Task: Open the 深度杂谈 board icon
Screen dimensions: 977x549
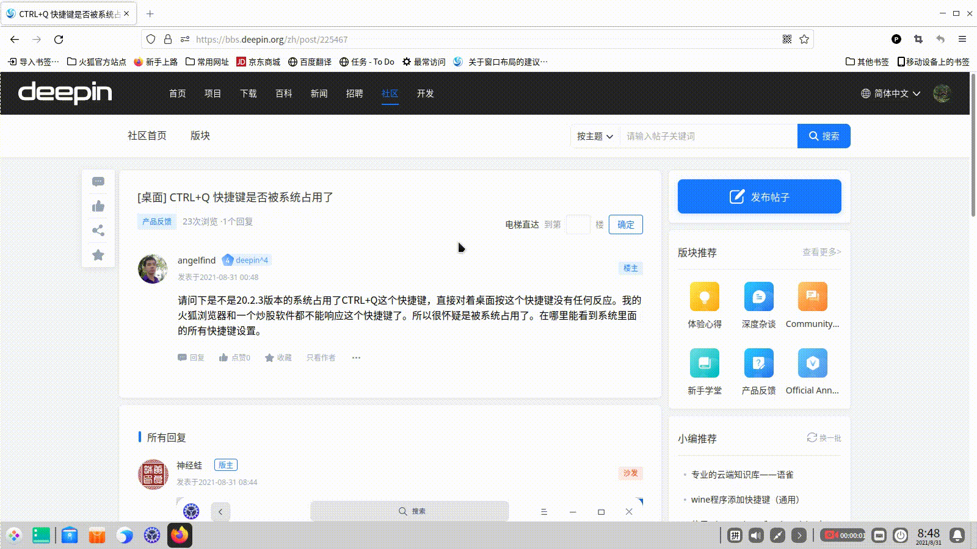Action: coord(758,297)
